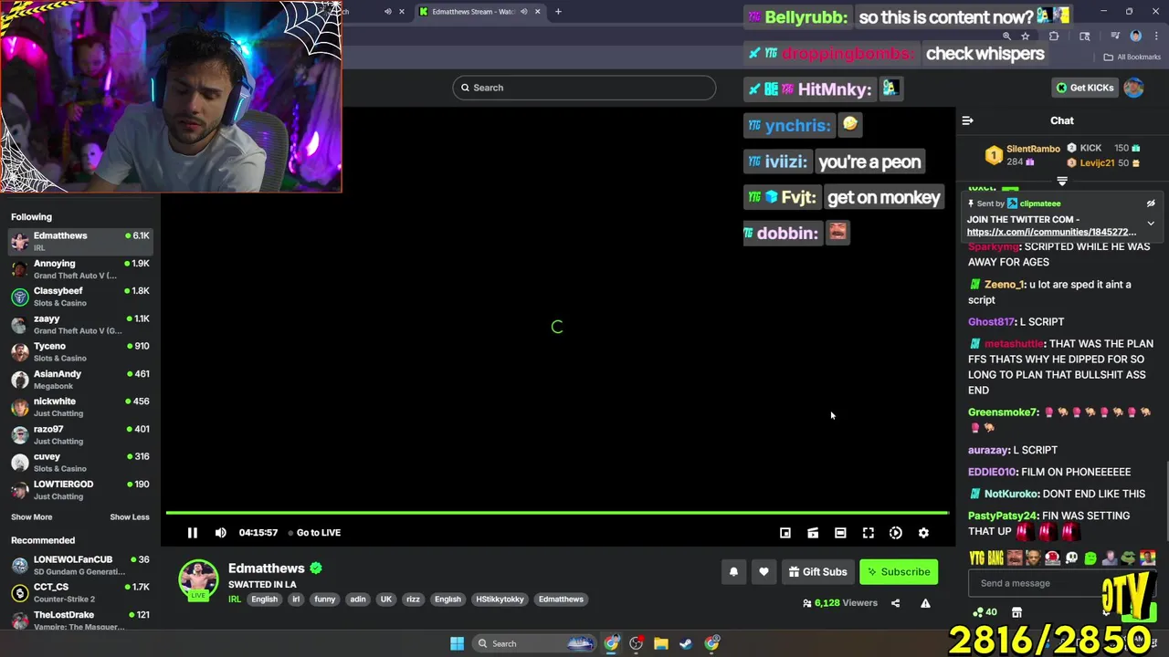1169x657 pixels.
Task: Insert the VTG emote from quick row
Action: coord(977,558)
